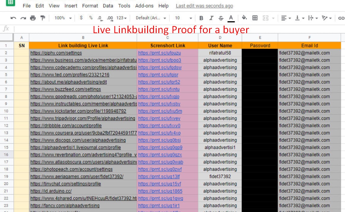
Task: Open the id.arduino.cc link
Action: pyautogui.click(x=51, y=191)
